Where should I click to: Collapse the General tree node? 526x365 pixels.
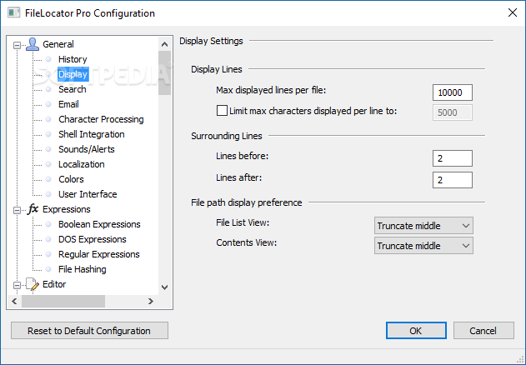17,45
